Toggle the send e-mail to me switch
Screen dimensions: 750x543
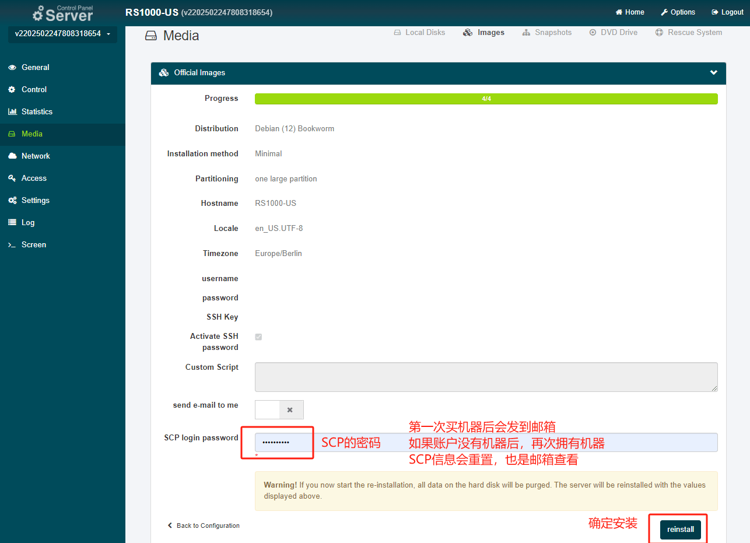pos(279,410)
